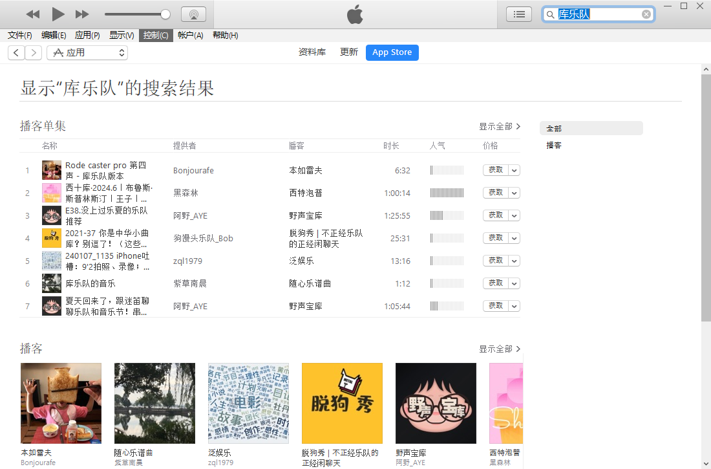This screenshot has height=469, width=711.
Task: Click provider 狗慢头乐队_Bob in row 4
Action: (203, 238)
